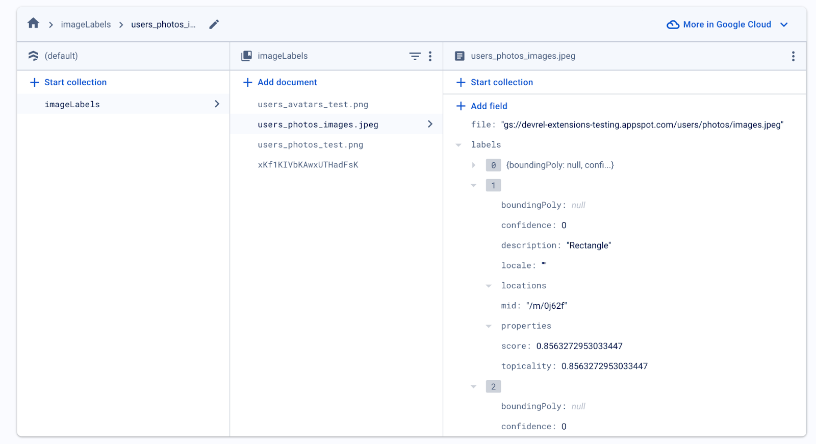Collapse labels item 2
Viewport: 816px width, 444px height.
coord(474,387)
